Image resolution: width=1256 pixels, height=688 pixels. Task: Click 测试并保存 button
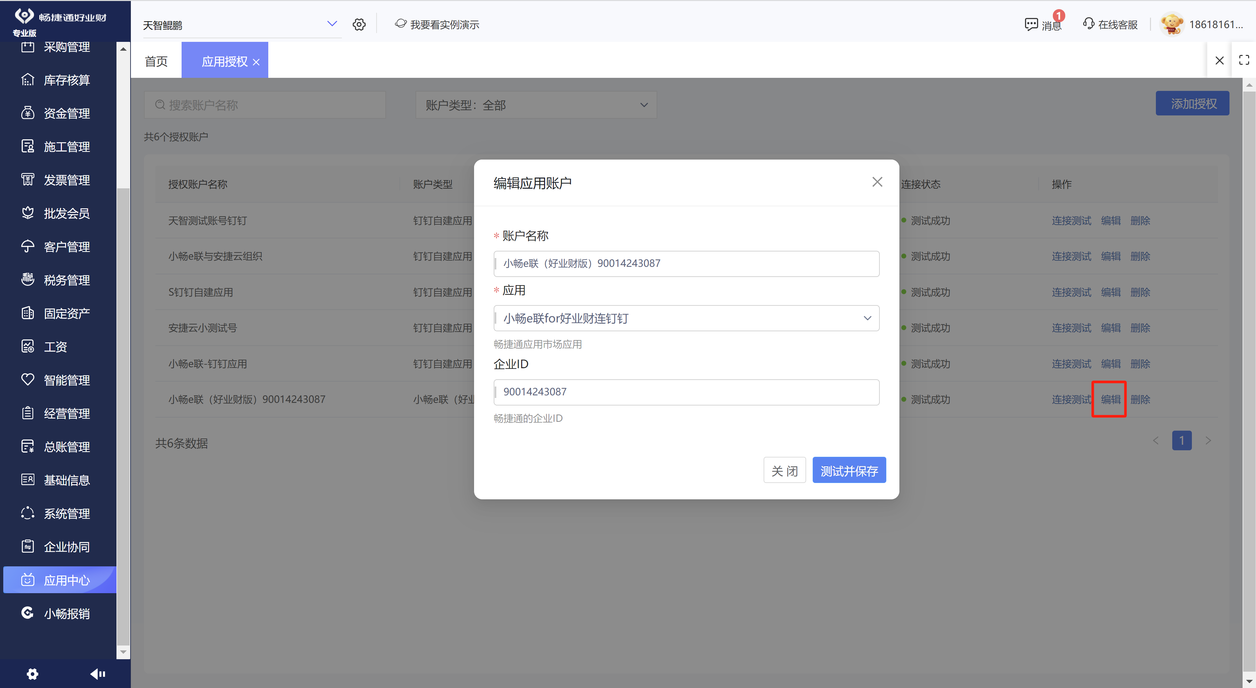point(849,470)
